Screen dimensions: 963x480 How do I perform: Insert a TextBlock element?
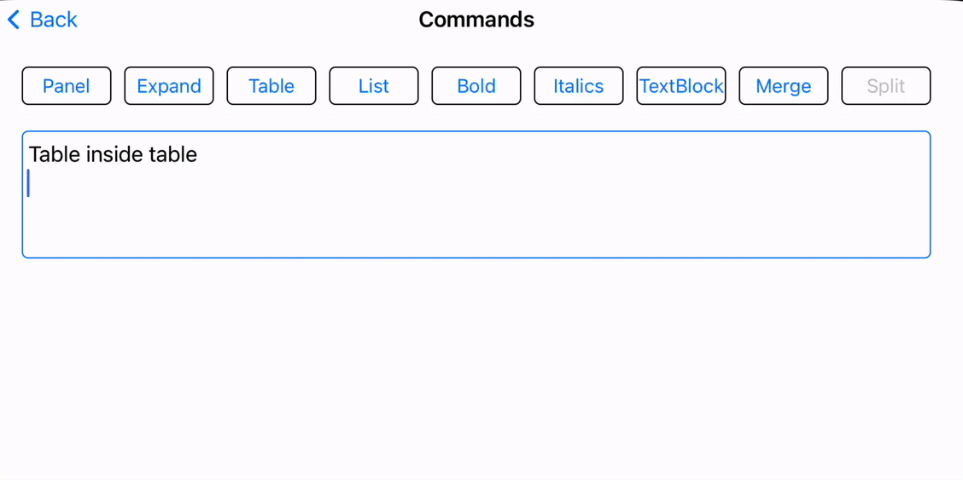tap(681, 86)
